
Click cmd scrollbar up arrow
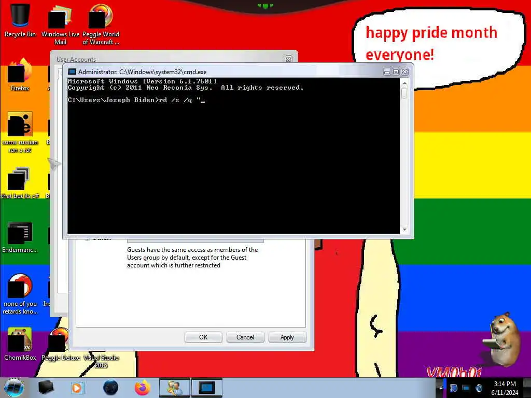coord(404,83)
